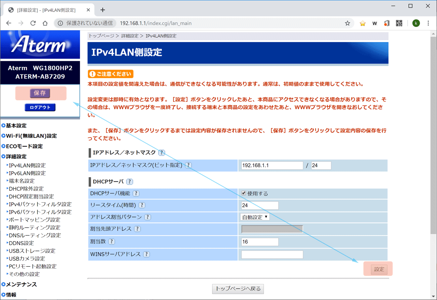Open PCリモート起動設定
This screenshot has width=437, height=300.
[33, 266]
